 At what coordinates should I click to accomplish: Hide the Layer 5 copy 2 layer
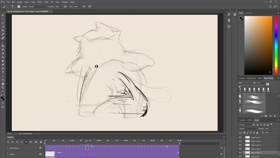240,153
